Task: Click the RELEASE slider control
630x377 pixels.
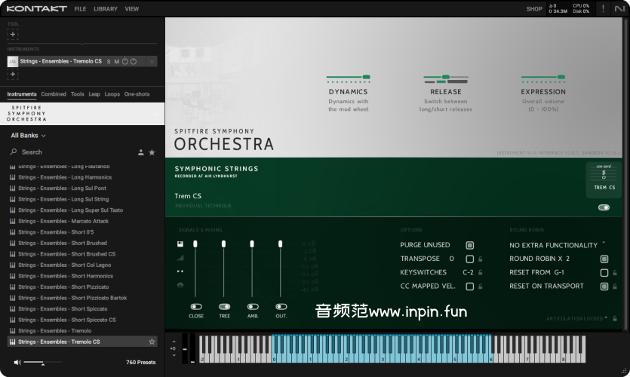Action: point(446,78)
